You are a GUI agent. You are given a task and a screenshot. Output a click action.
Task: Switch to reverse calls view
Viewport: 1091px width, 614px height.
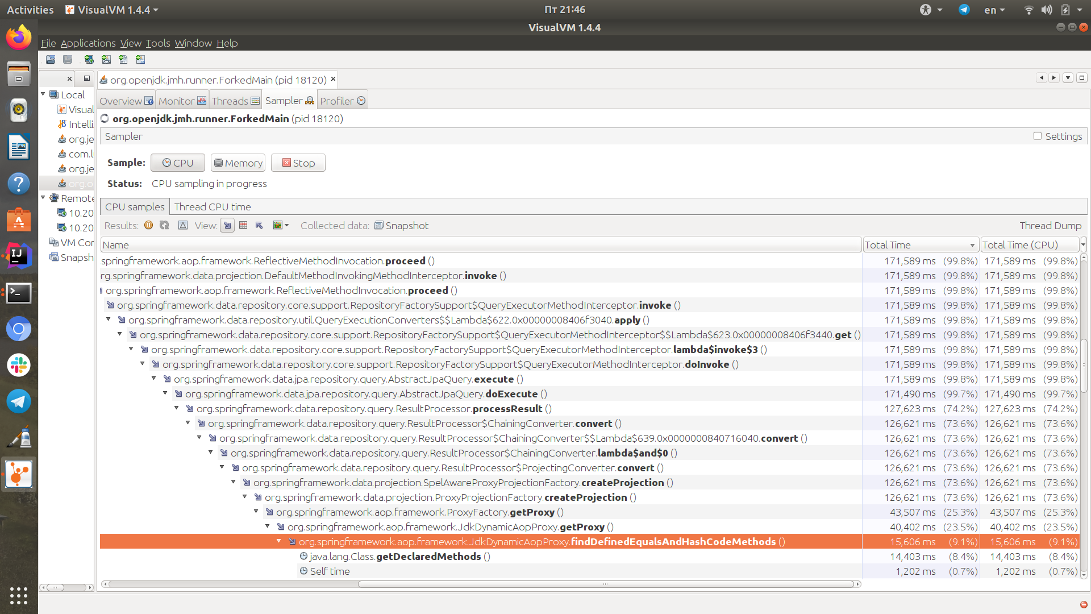point(259,225)
